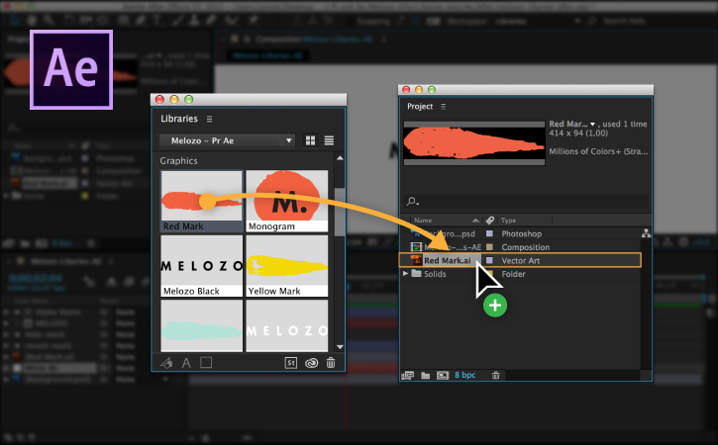Click the Composition type text
The image size is (718, 445).
(526, 247)
